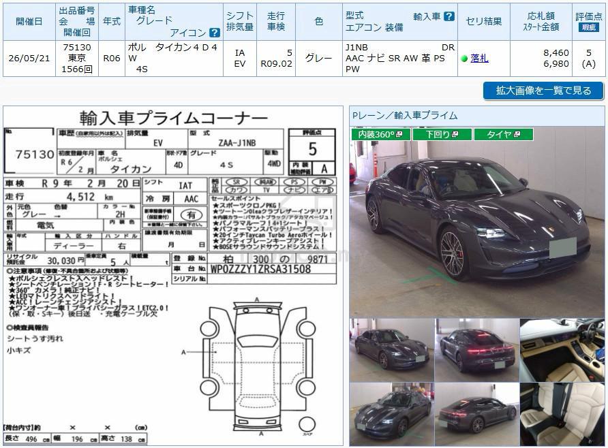Image resolution: width=608 pixels, height=448 pixels.
Task: Select the グレー color cell
Action: click(319, 59)
